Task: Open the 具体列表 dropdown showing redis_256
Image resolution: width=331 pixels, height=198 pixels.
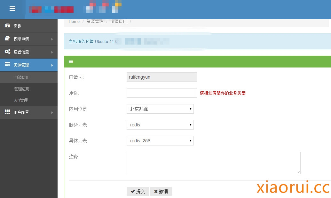Action: (x=160, y=141)
